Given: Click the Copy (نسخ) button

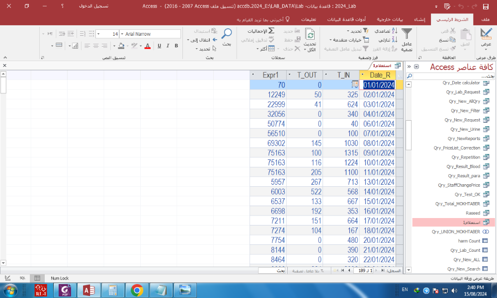Looking at the screenshot, I should click(447, 40).
